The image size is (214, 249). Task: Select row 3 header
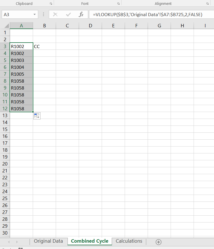(5, 46)
